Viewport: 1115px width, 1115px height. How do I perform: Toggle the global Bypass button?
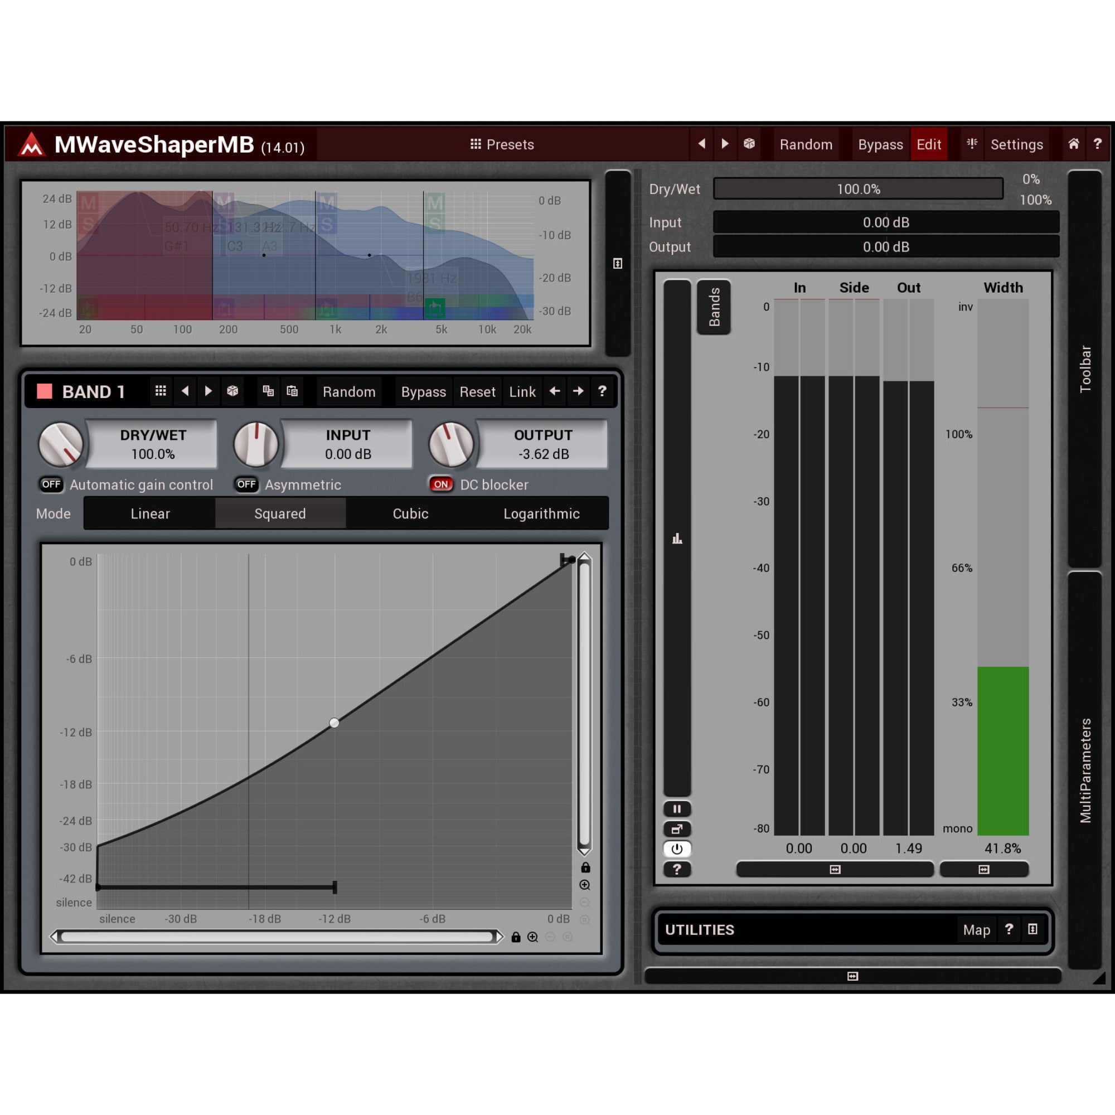(880, 144)
